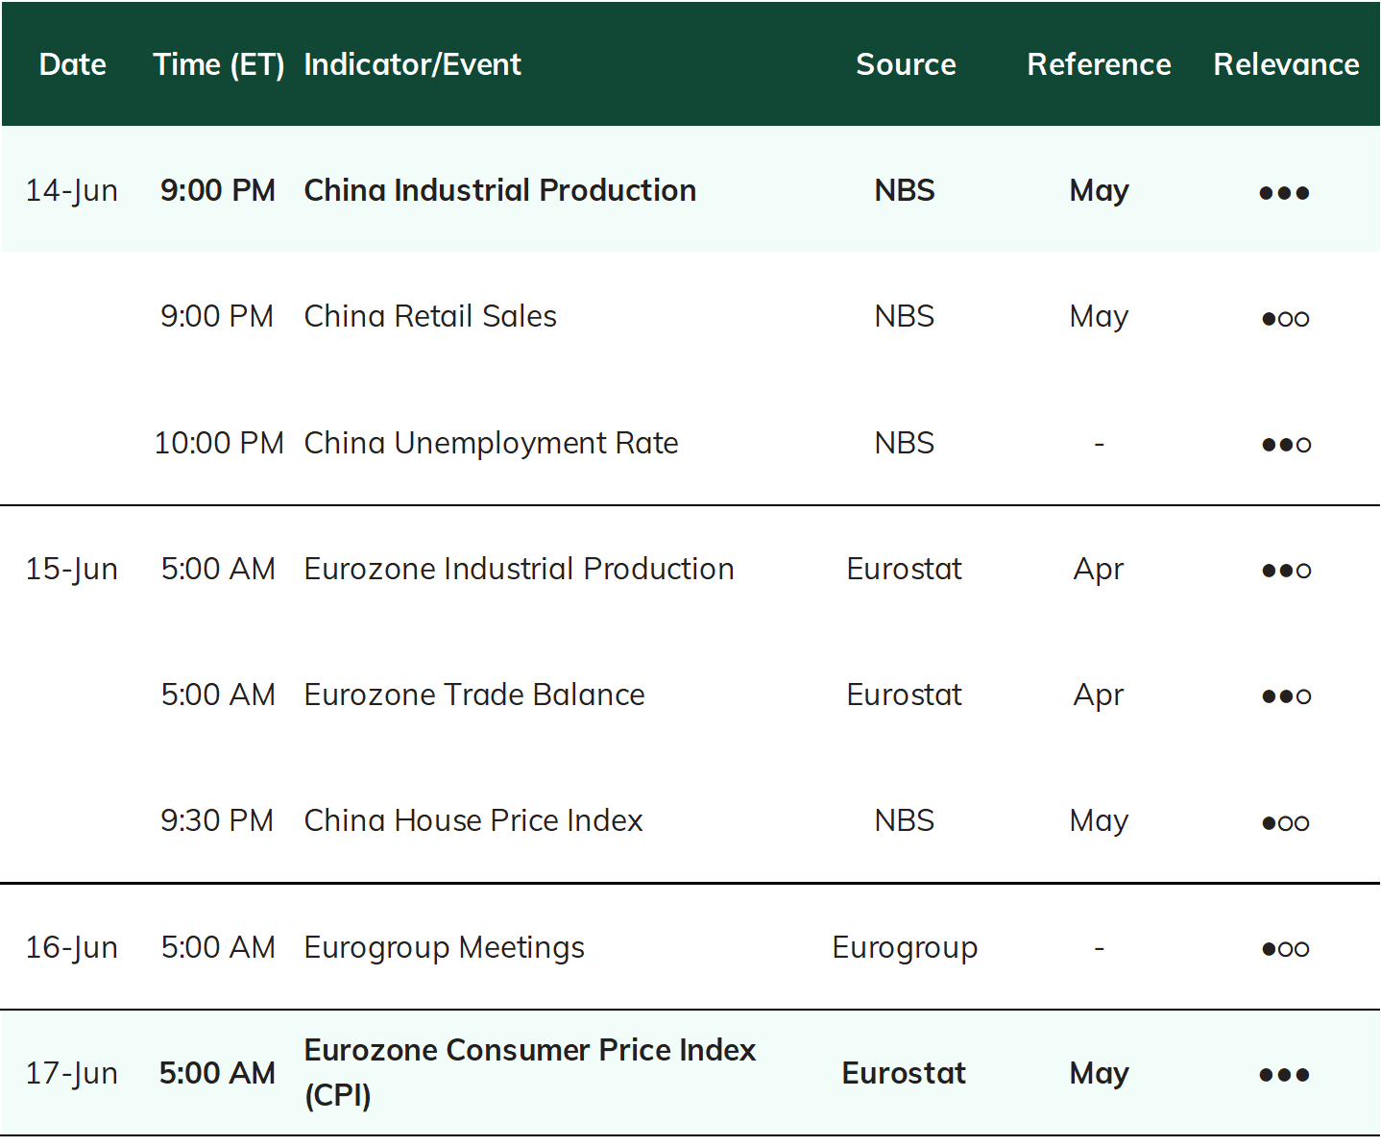The height and width of the screenshot is (1146, 1381).
Task: Select the 14-Jun date cell
Action: coord(72,190)
